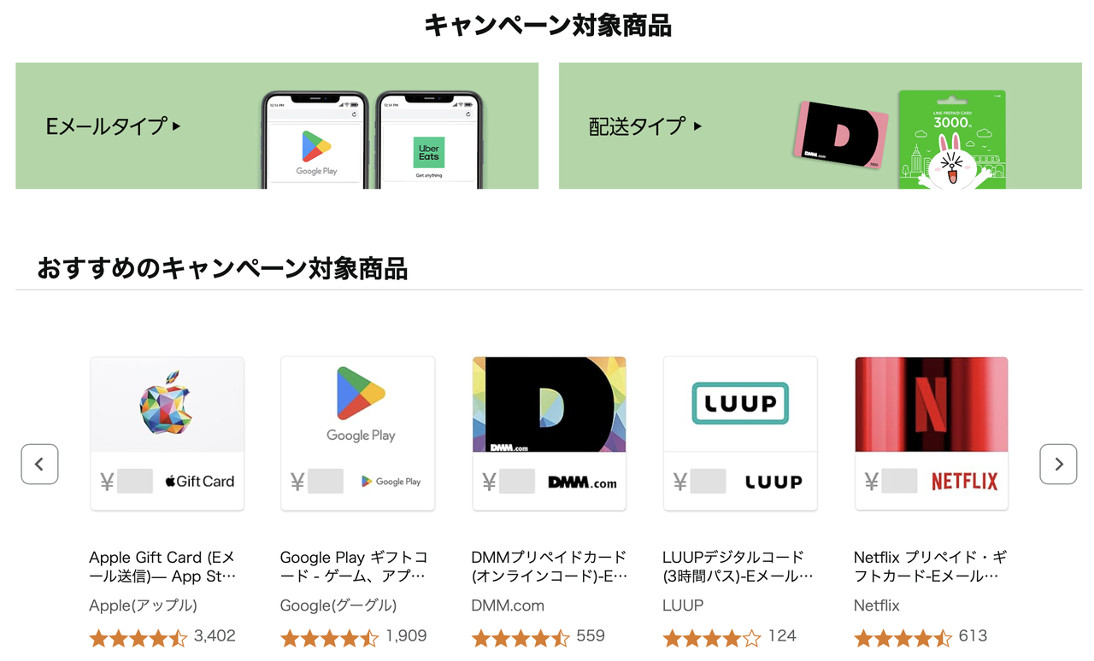The height and width of the screenshot is (661, 1094).
Task: Open the Netflix gift card image
Action: pos(932,434)
